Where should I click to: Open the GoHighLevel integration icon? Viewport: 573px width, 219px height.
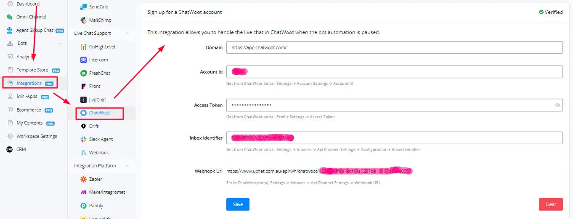[83, 47]
